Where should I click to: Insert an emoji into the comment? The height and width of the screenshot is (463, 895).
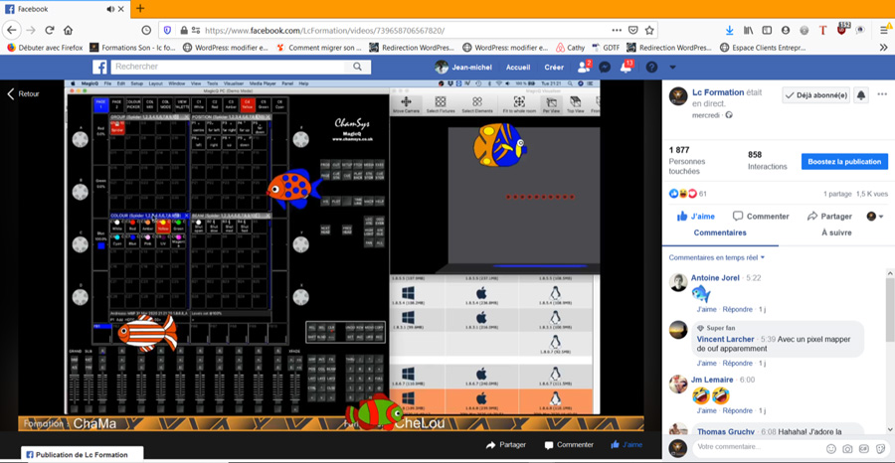[x=831, y=449]
